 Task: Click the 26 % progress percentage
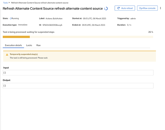point(150,32)
